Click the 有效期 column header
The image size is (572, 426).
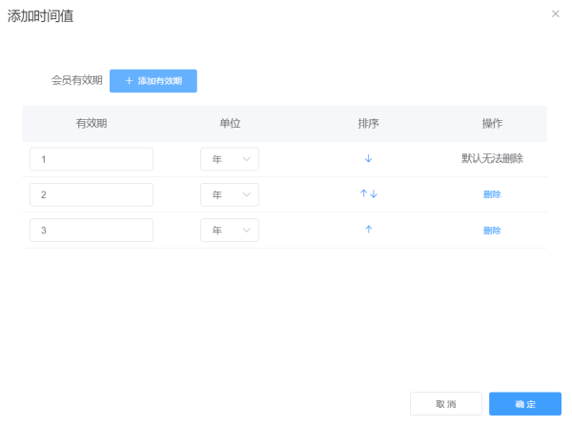92,123
